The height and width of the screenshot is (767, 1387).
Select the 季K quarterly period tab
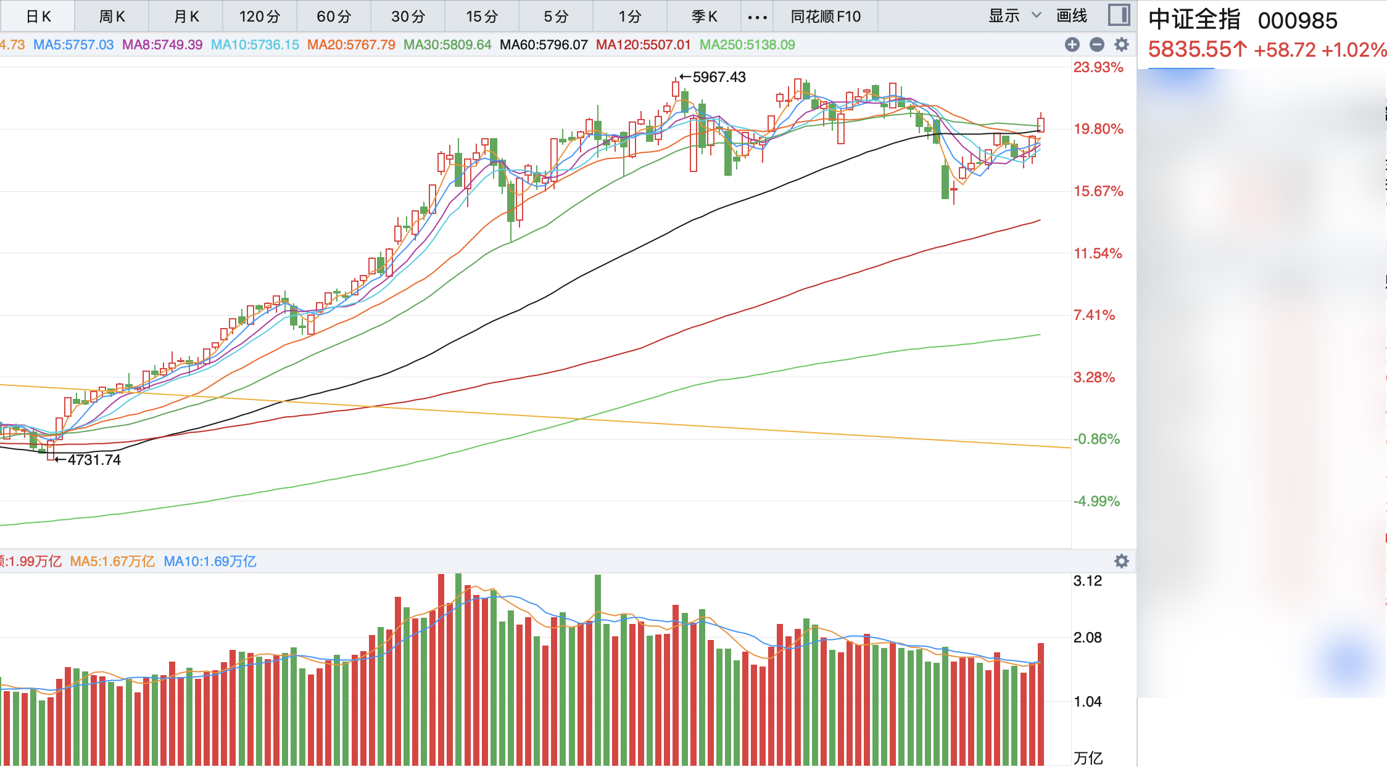(x=704, y=17)
